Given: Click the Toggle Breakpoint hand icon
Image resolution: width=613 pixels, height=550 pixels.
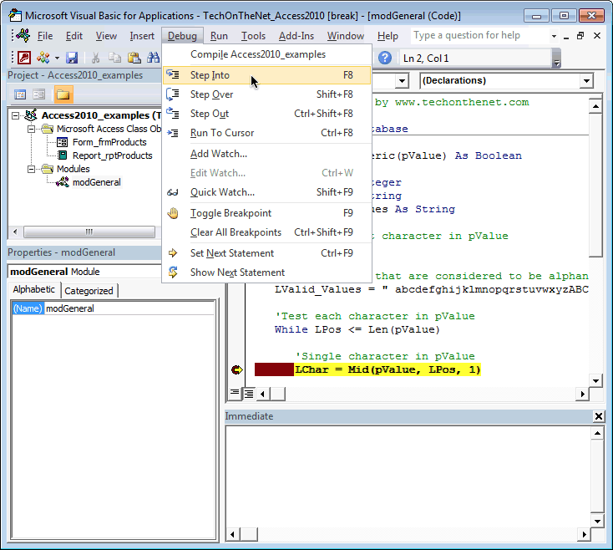Looking at the screenshot, I should (173, 213).
